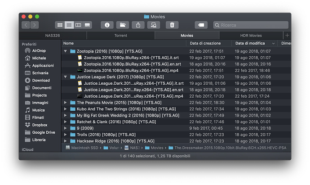The width and height of the screenshot is (310, 185).
Task: Open AirDrop in the sidebar
Action: (39, 51)
